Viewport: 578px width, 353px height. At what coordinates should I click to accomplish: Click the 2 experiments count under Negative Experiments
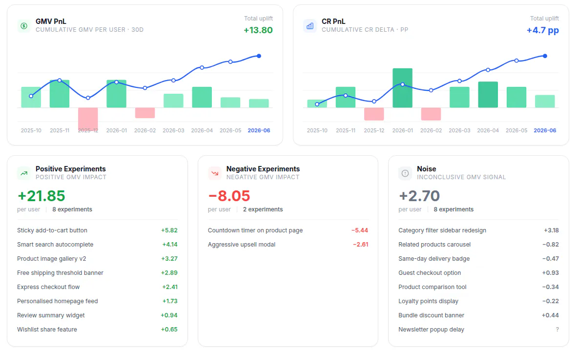point(263,209)
